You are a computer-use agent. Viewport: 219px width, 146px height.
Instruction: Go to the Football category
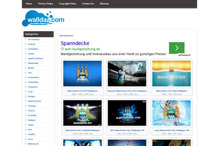tap(32, 115)
